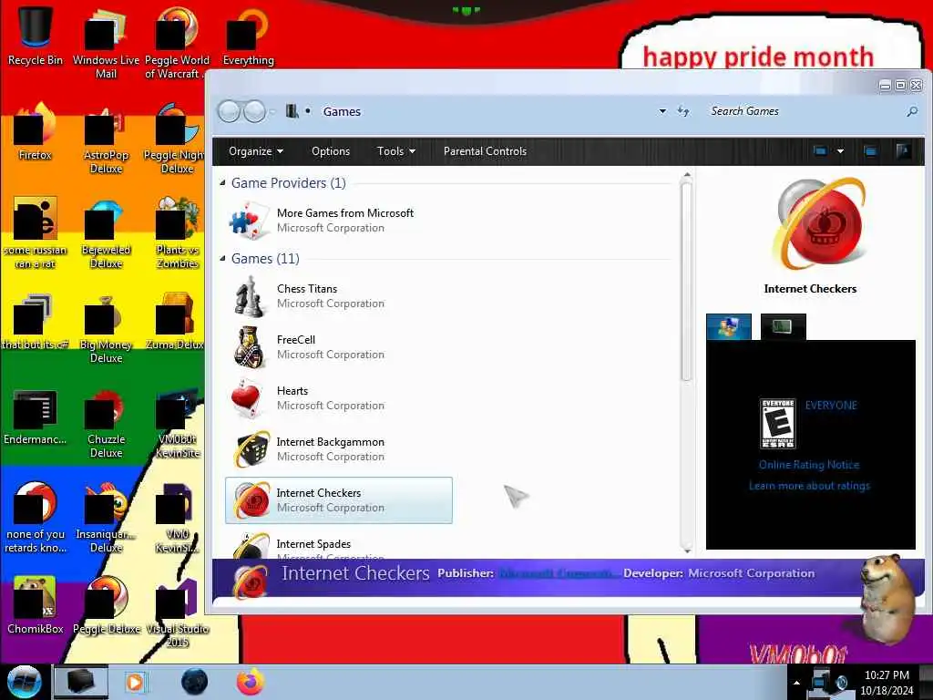Click the network tray icon
Viewport: 933px width, 700px height.
tap(821, 683)
